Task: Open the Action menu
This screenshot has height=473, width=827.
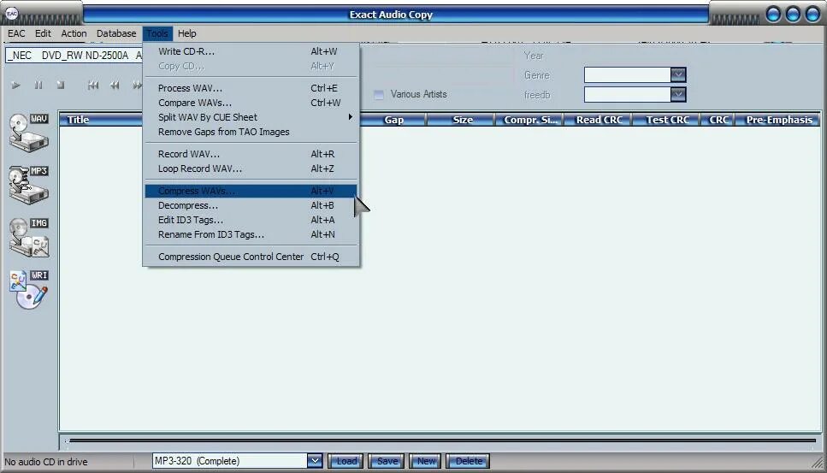Action: tap(74, 33)
